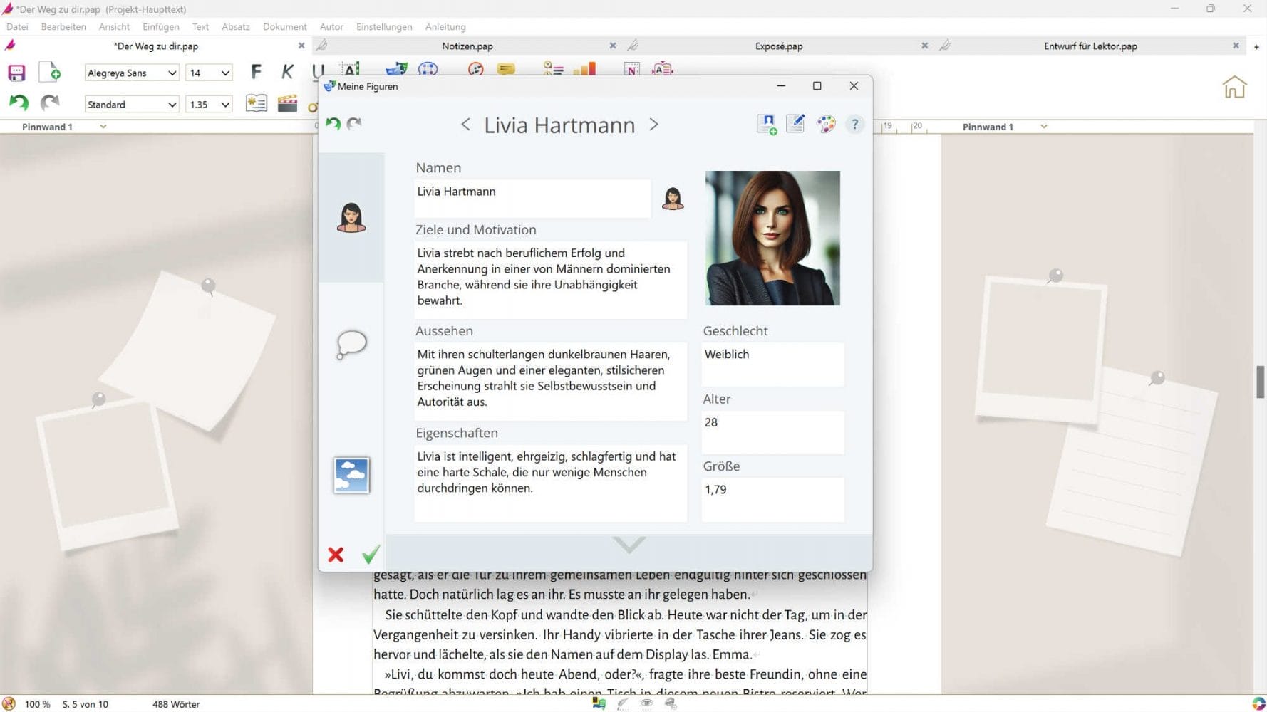Viewport: 1267px width, 712px height.
Task: Navigate to the next figure with the arrow
Action: click(x=653, y=125)
